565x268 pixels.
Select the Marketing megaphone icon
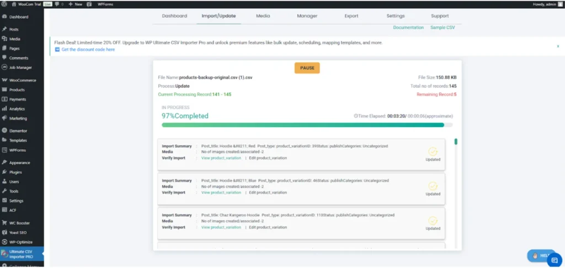4,118
